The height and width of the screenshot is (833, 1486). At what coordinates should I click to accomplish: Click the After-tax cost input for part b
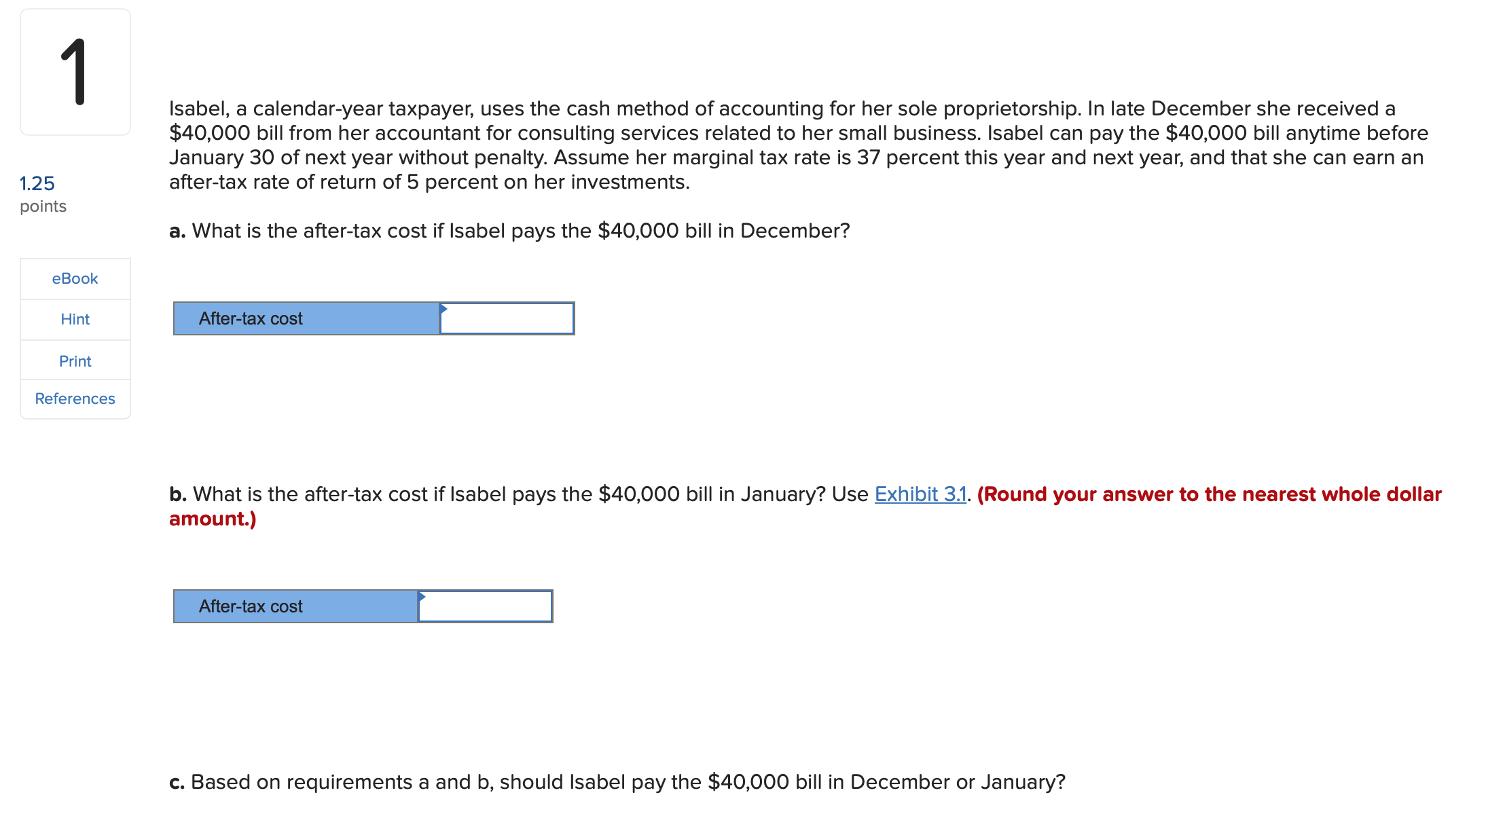(484, 606)
